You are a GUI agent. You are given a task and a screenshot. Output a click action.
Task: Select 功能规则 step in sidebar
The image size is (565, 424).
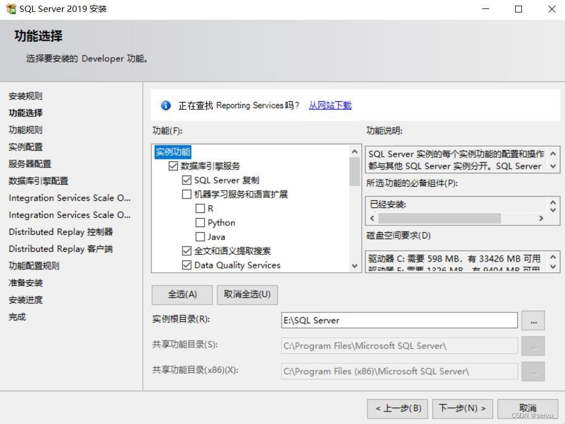point(26,130)
